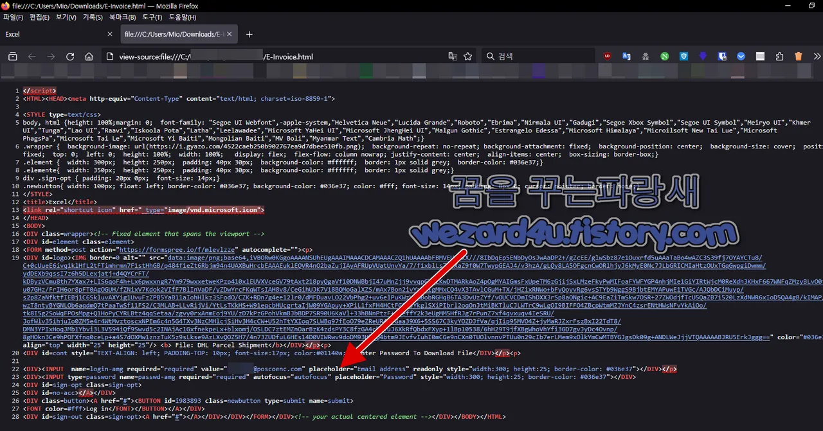
Task: Open the blue circle chevron extension icon
Action: (741, 57)
